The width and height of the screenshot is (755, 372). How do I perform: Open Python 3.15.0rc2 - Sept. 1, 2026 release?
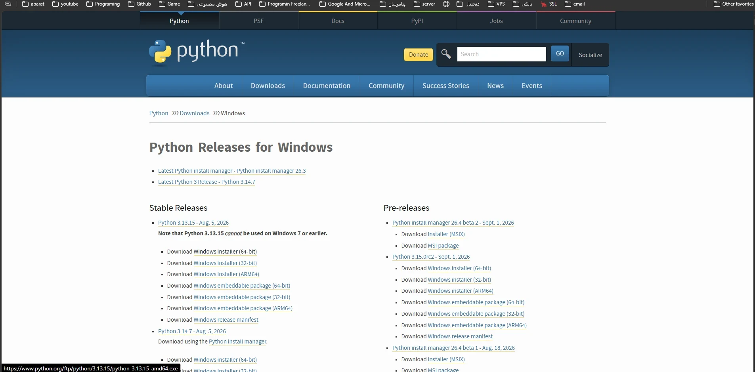click(x=431, y=257)
